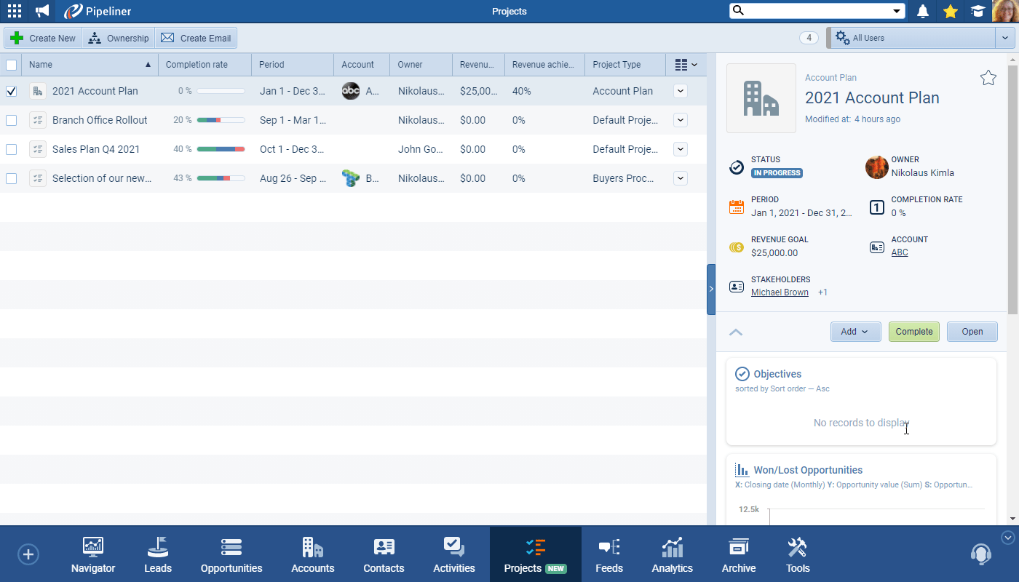This screenshot has width=1019, height=582.
Task: Open the ABC account link
Action: (x=899, y=252)
